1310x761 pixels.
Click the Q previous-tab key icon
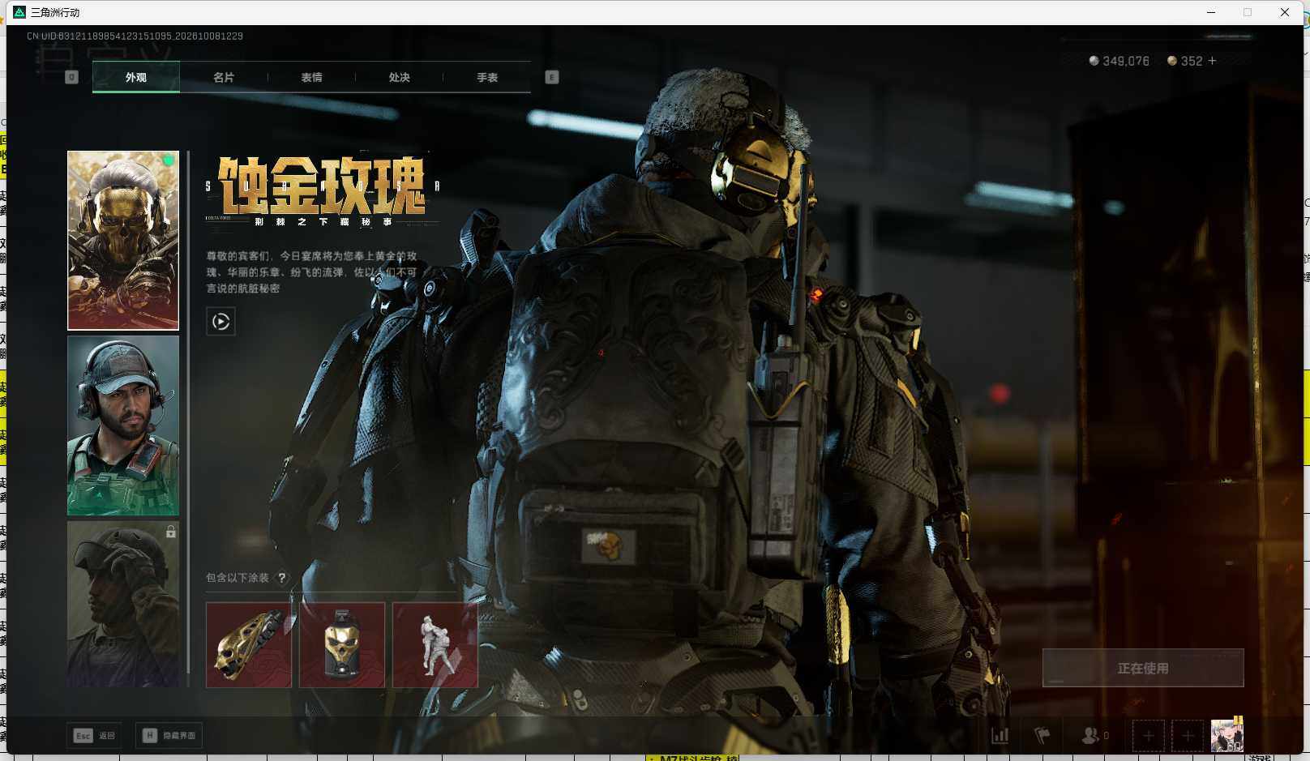[71, 77]
